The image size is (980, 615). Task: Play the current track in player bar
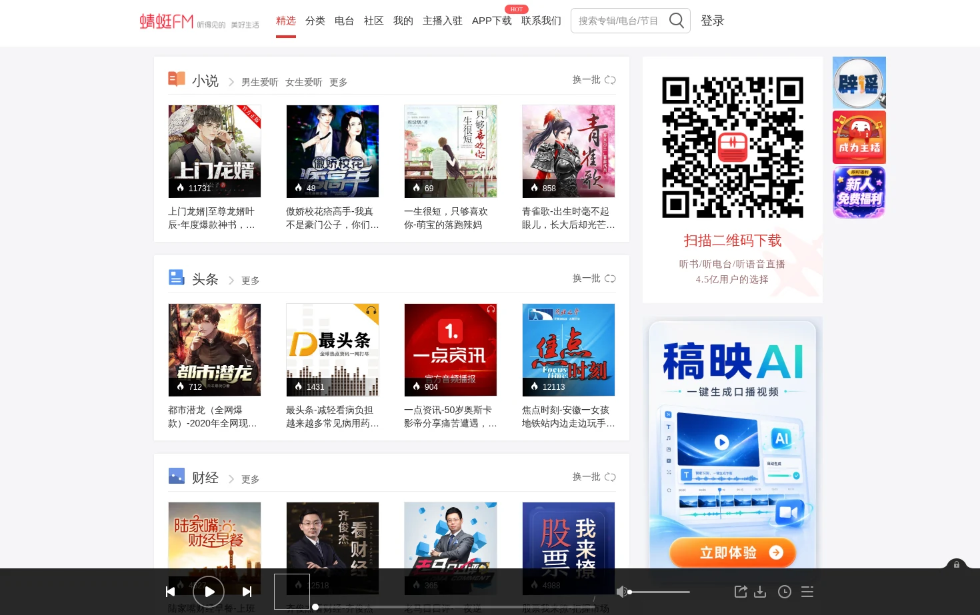click(x=209, y=592)
